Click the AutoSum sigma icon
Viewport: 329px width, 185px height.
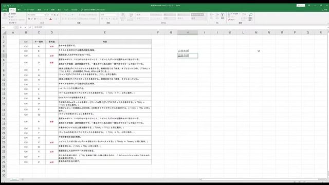pos(229,14)
